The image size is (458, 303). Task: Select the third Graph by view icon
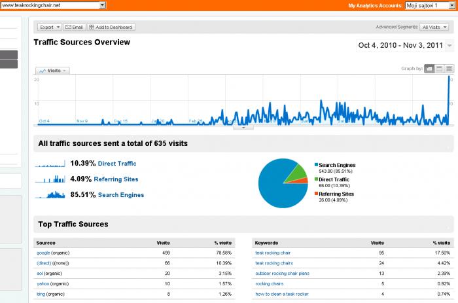[x=449, y=69]
